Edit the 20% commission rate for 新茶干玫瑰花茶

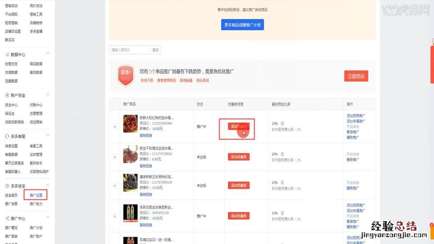click(282, 154)
